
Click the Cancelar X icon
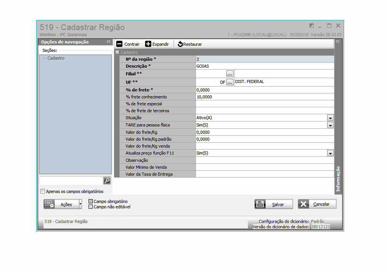(x=304, y=204)
